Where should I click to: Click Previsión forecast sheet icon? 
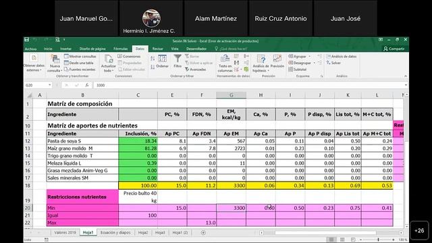pyautogui.click(x=277, y=61)
